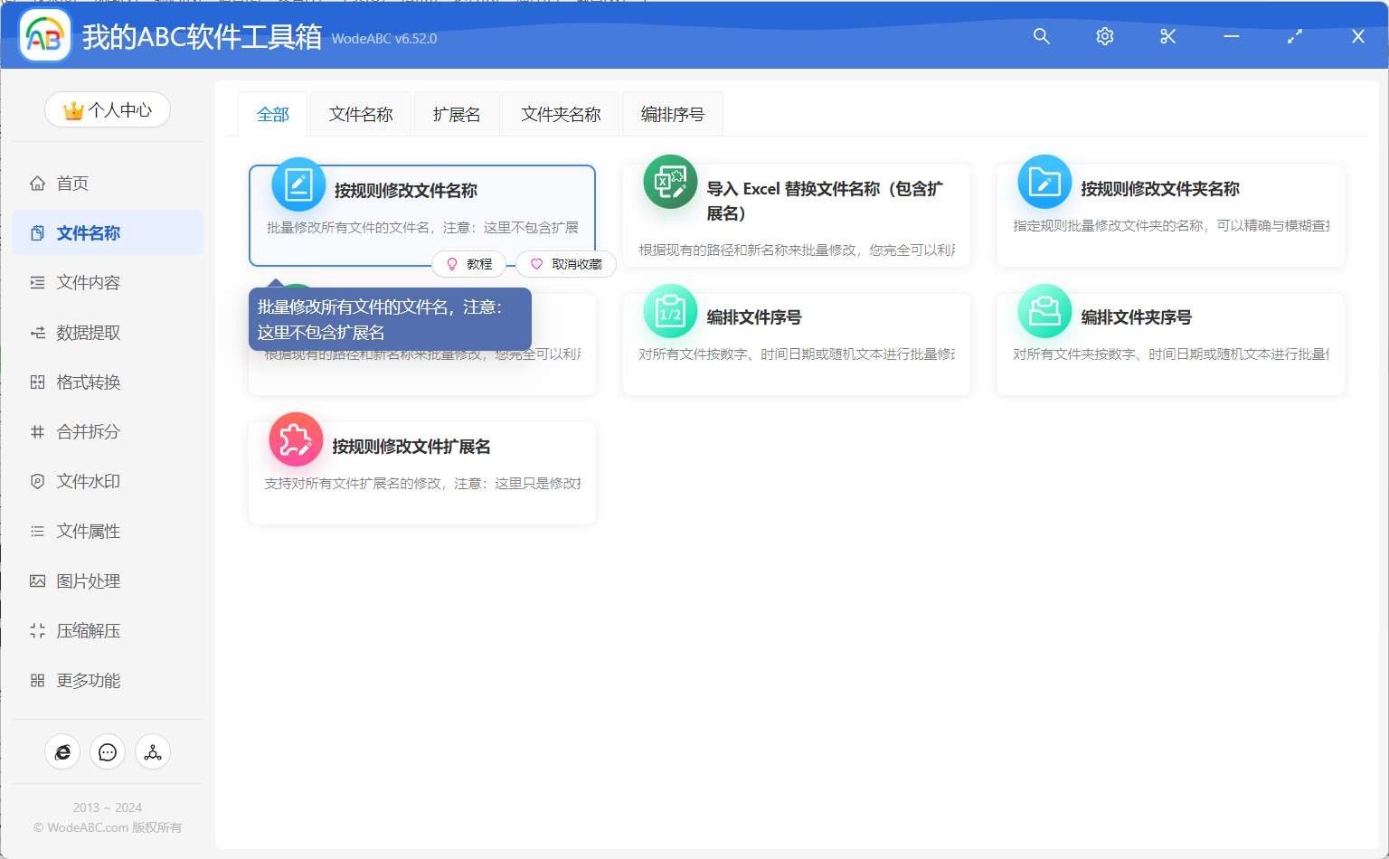The height and width of the screenshot is (859, 1389).
Task: Switch to the 文件夹名称 tab
Action: pos(561,115)
